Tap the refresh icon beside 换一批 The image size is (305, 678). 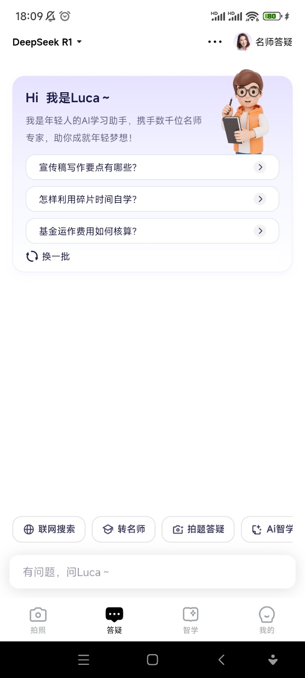[x=32, y=256]
